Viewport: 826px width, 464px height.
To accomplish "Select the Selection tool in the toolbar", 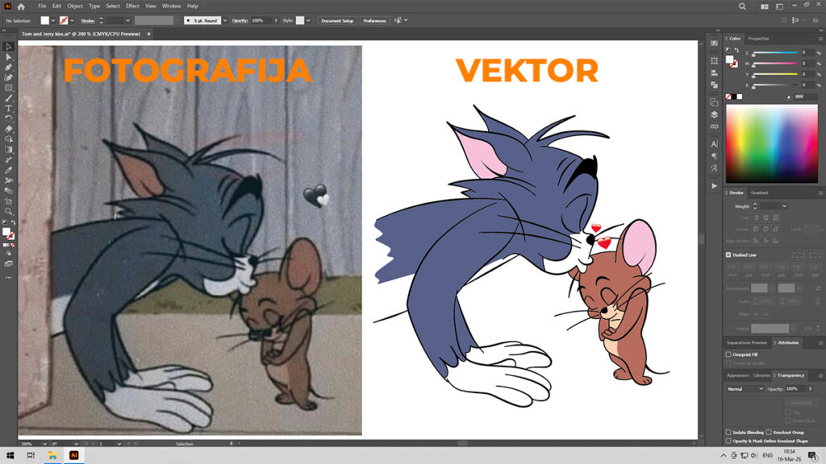I will [9, 47].
